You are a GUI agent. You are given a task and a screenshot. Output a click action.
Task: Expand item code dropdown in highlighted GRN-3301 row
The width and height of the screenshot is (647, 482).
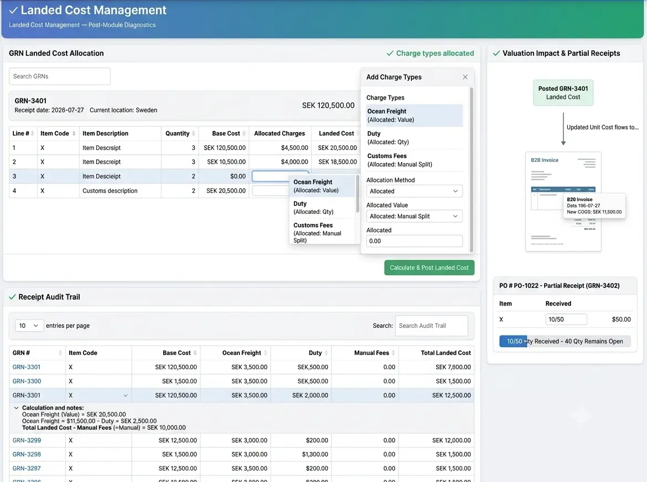pos(126,395)
